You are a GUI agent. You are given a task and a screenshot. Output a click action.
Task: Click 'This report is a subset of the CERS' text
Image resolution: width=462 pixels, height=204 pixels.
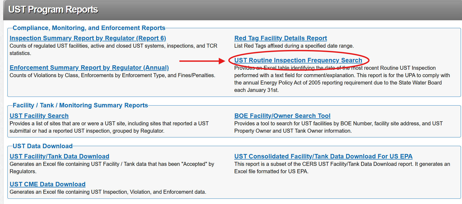click(x=342, y=168)
